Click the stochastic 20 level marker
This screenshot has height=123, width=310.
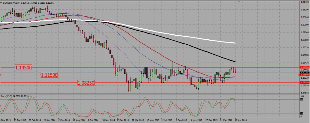[302, 113]
